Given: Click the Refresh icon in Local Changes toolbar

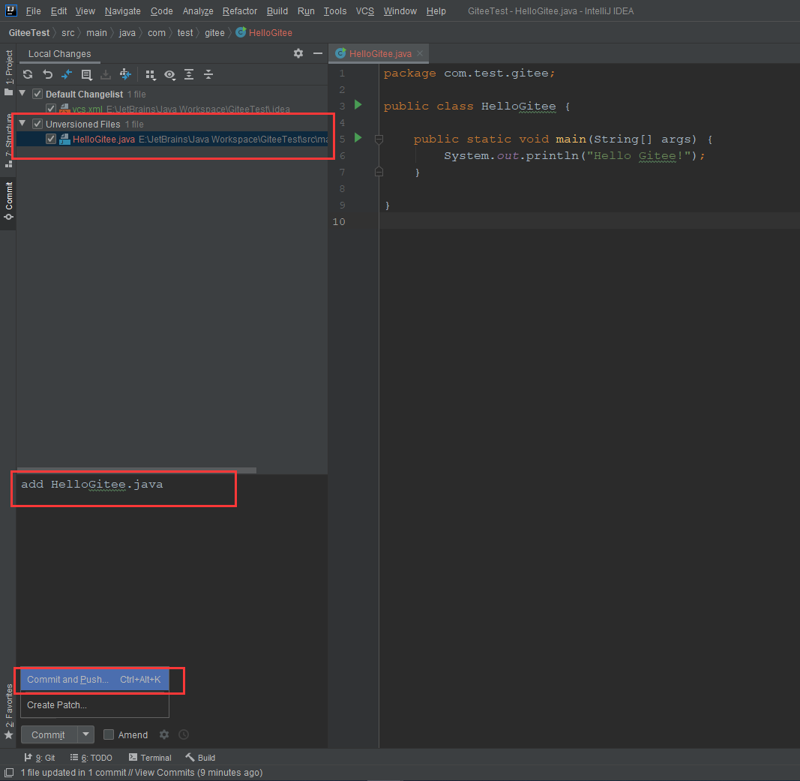Looking at the screenshot, I should [x=28, y=74].
